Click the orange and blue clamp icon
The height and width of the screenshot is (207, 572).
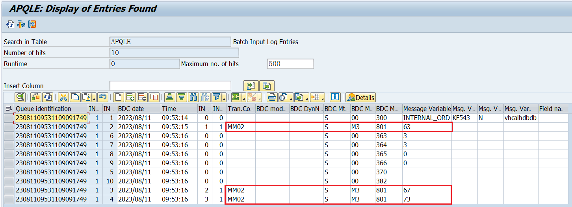[32, 24]
